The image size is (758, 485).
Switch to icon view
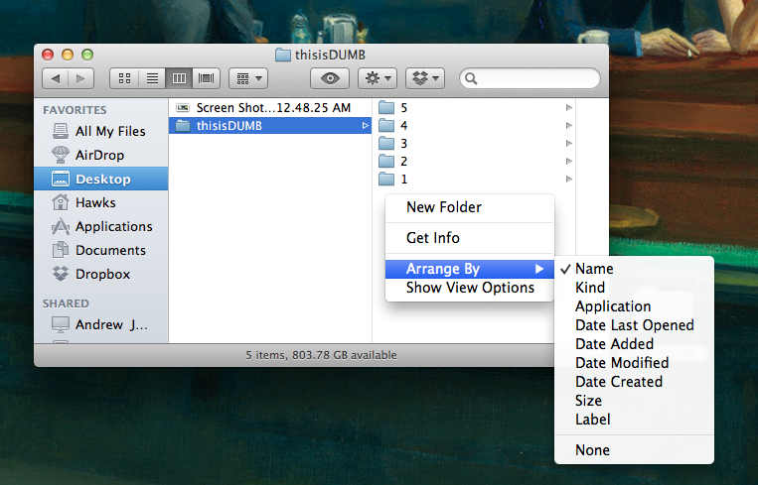click(125, 78)
